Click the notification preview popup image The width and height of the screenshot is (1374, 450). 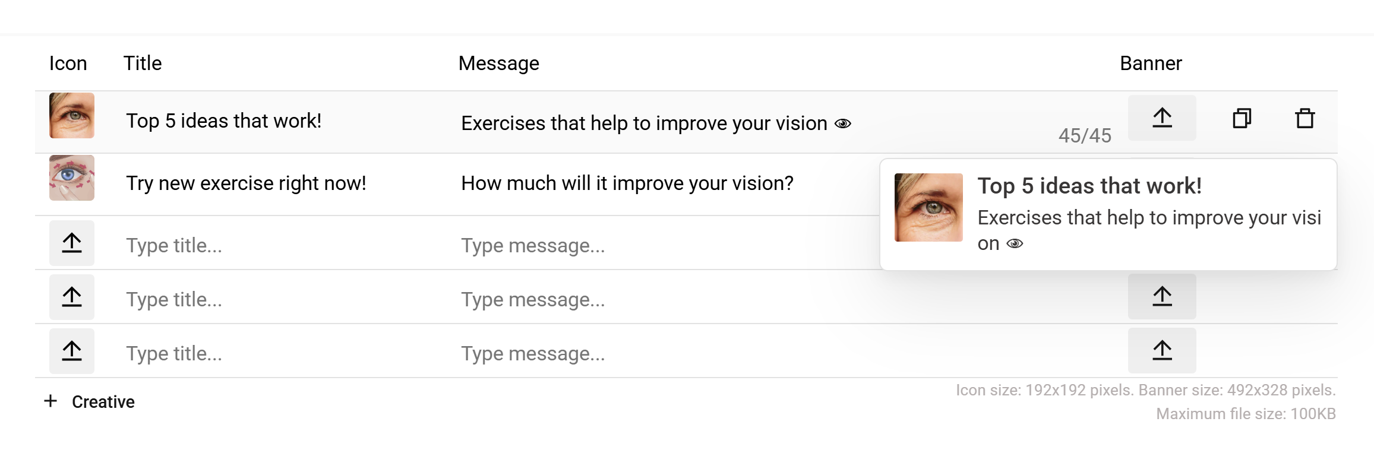928,207
